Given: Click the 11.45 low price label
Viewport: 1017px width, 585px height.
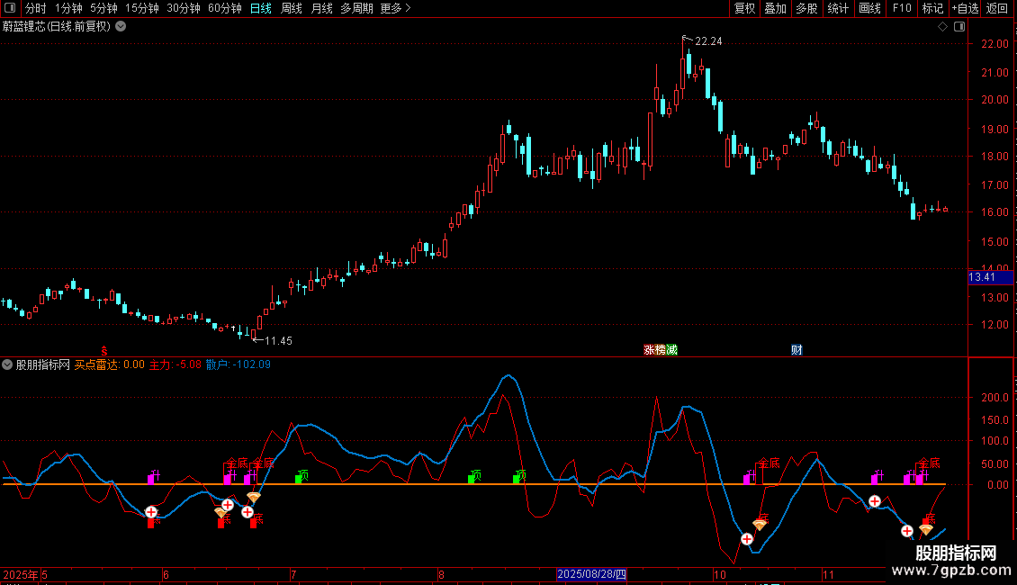Looking at the screenshot, I should click(278, 340).
